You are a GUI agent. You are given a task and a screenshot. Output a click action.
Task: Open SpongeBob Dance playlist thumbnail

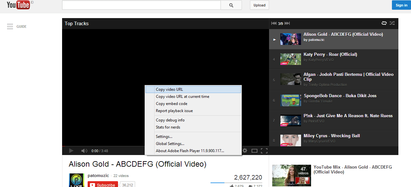291,100
